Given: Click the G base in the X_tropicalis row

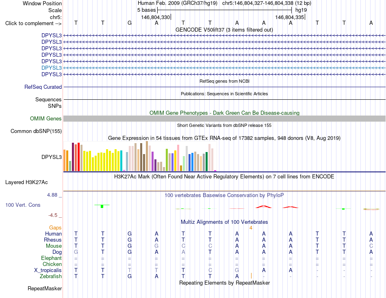Looking at the screenshot, I should pyautogui.click(x=237, y=270).
